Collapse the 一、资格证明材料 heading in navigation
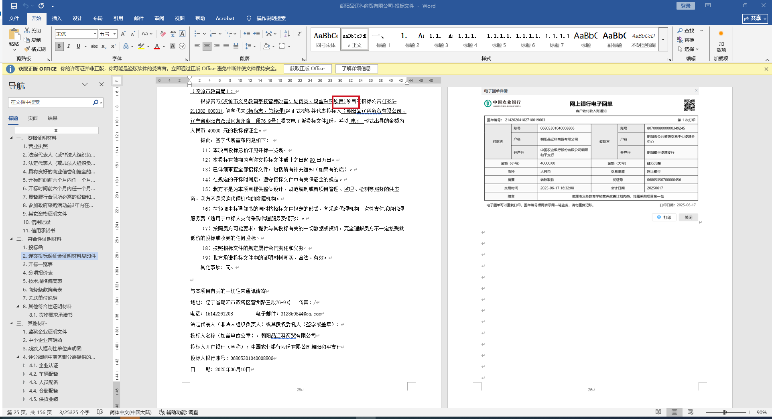 coord(11,138)
